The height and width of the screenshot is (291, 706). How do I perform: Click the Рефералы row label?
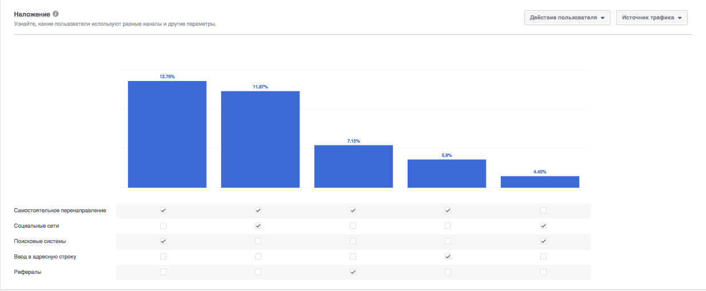27,272
